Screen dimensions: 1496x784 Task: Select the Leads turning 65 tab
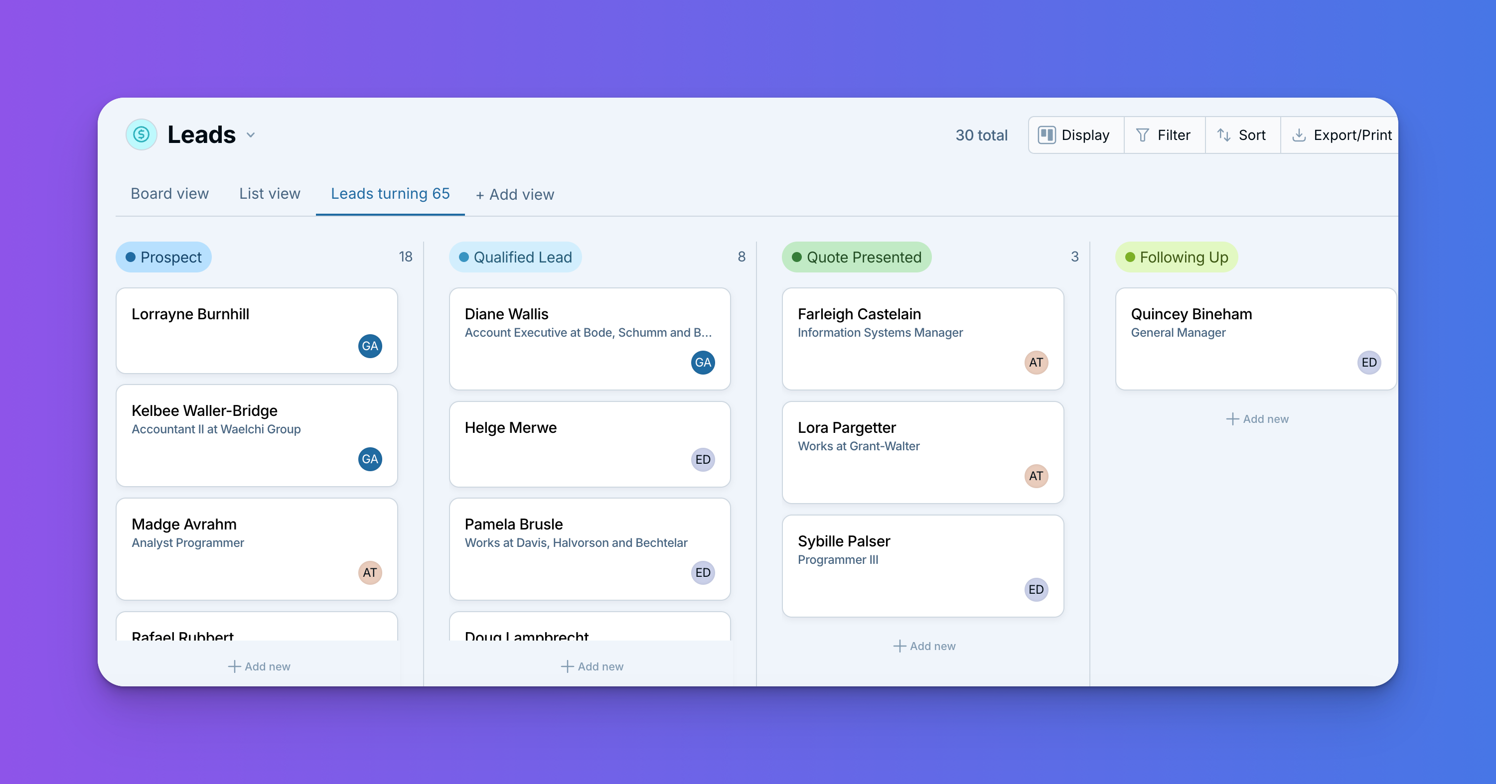click(390, 194)
